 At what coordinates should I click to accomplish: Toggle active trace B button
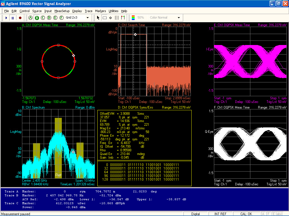[37, 18]
